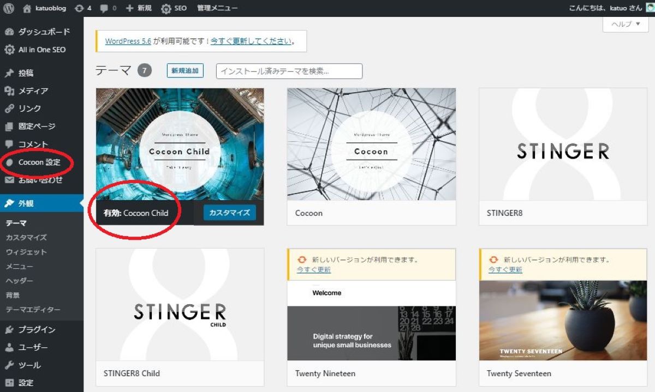The width and height of the screenshot is (655, 392).
Task: Click the user avatar in admin bar
Action: coord(650,8)
